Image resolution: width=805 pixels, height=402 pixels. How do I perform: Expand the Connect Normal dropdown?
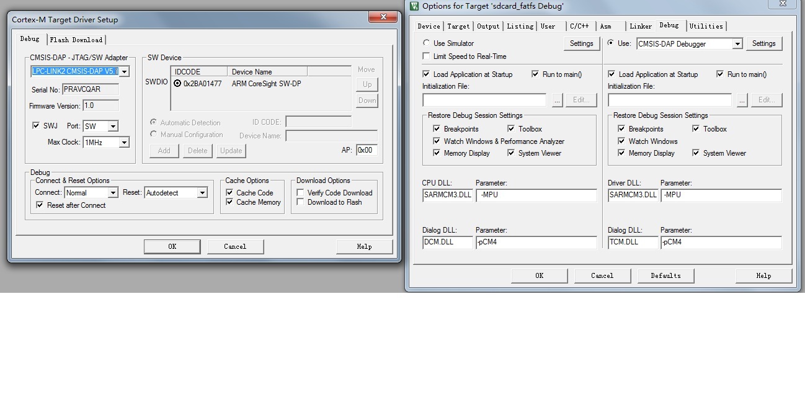(x=113, y=193)
